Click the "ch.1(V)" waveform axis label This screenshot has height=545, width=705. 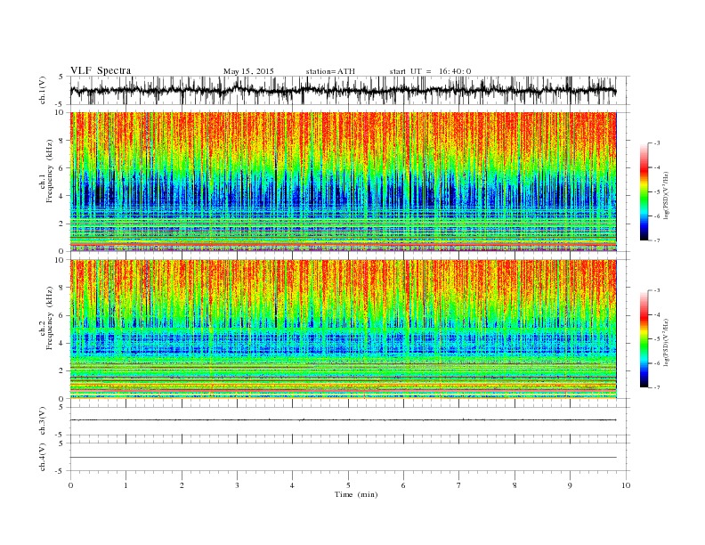[43, 90]
